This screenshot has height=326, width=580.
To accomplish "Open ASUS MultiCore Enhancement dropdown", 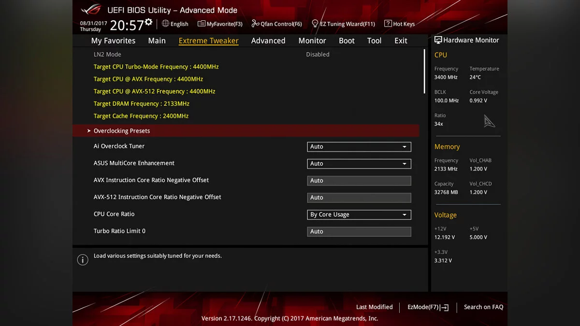I will (x=359, y=164).
